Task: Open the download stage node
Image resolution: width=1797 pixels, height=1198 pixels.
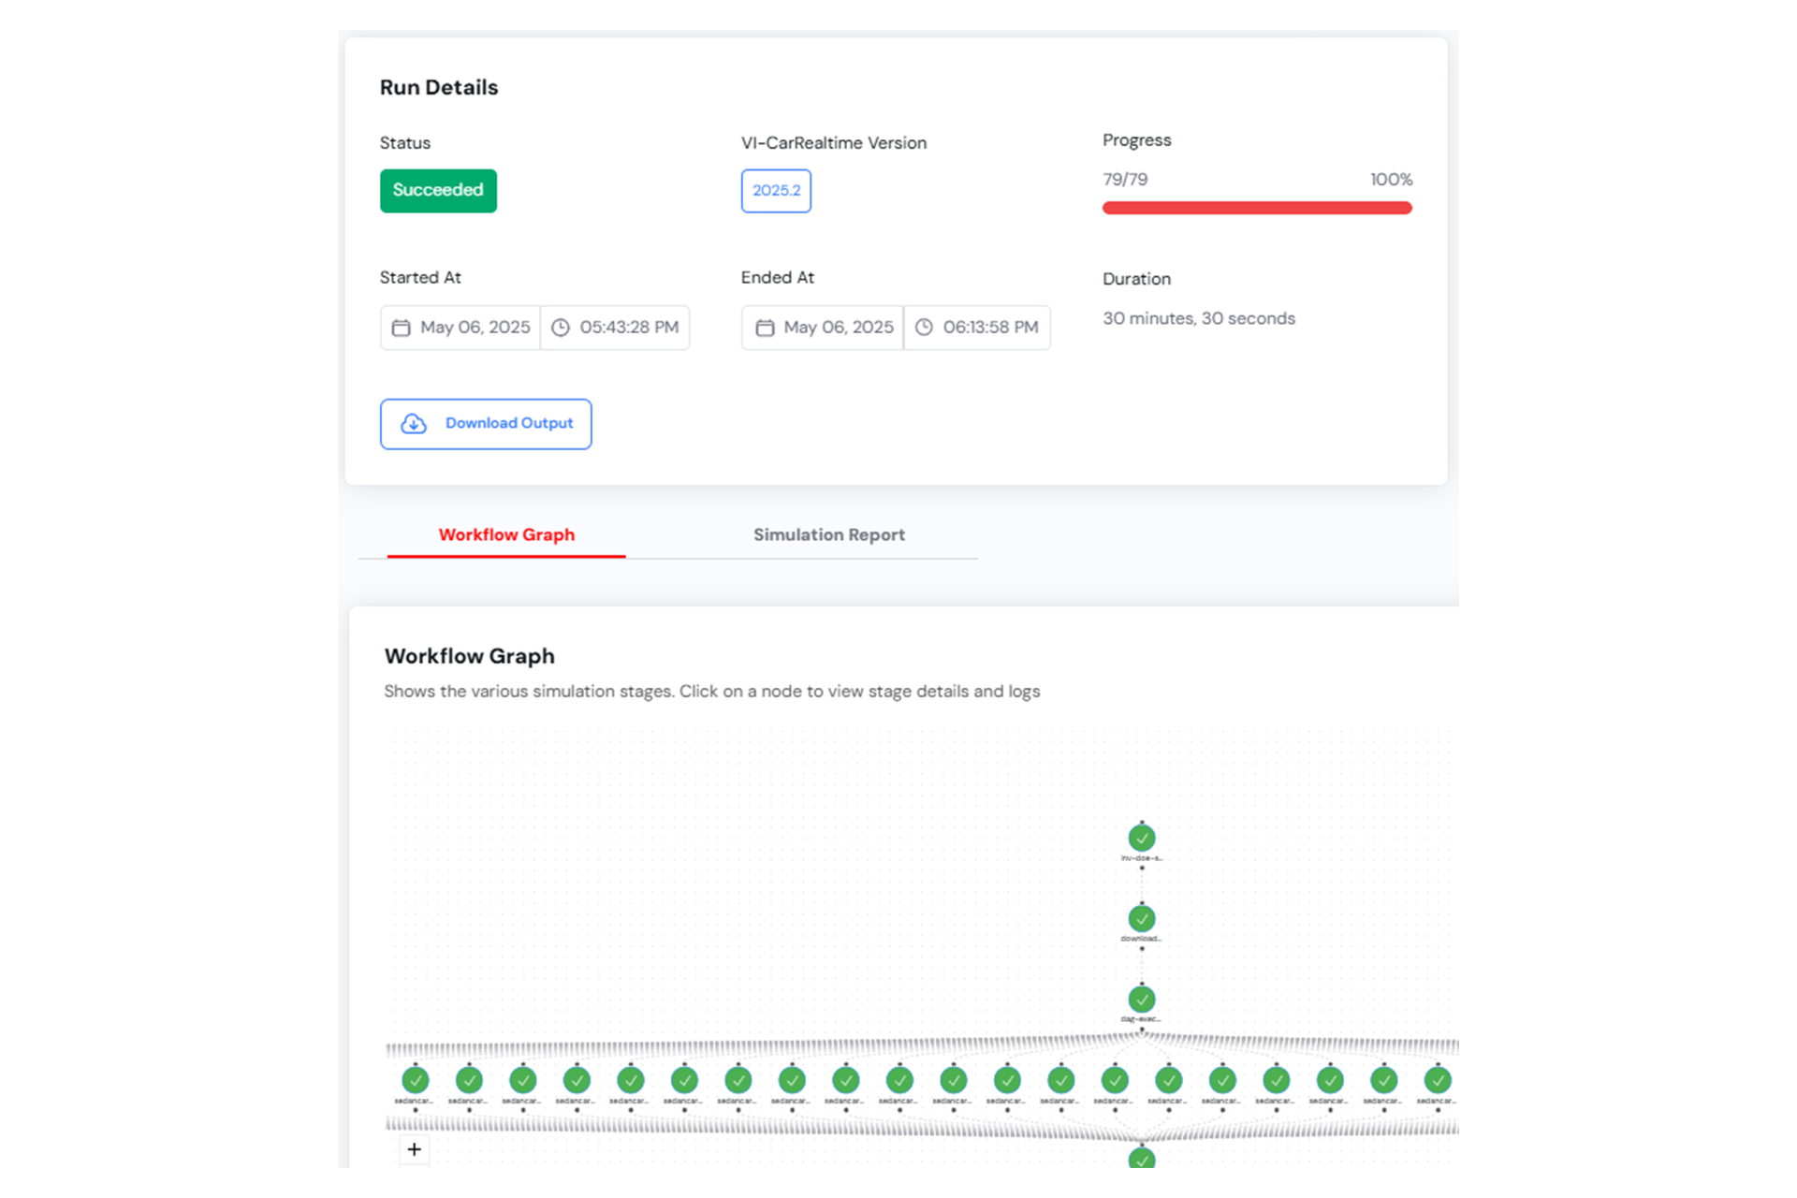Action: pos(1141,918)
